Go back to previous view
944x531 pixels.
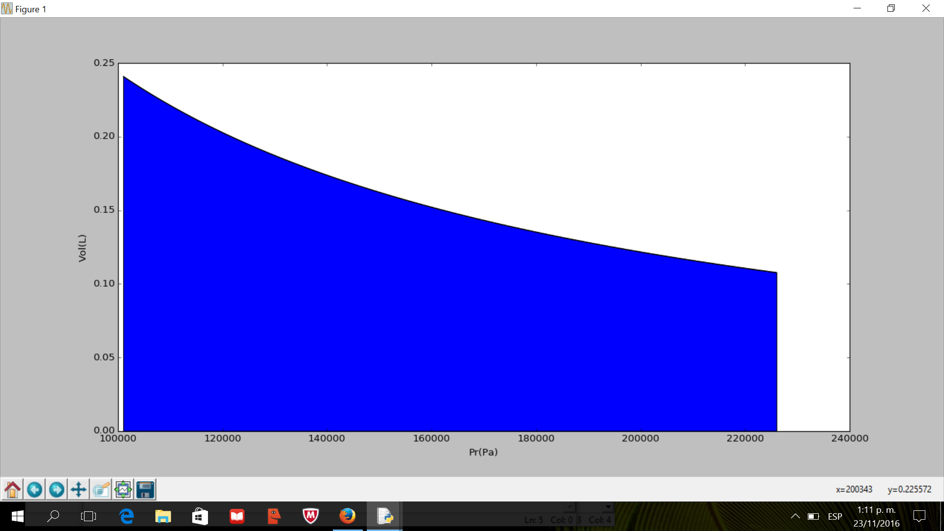tap(34, 490)
